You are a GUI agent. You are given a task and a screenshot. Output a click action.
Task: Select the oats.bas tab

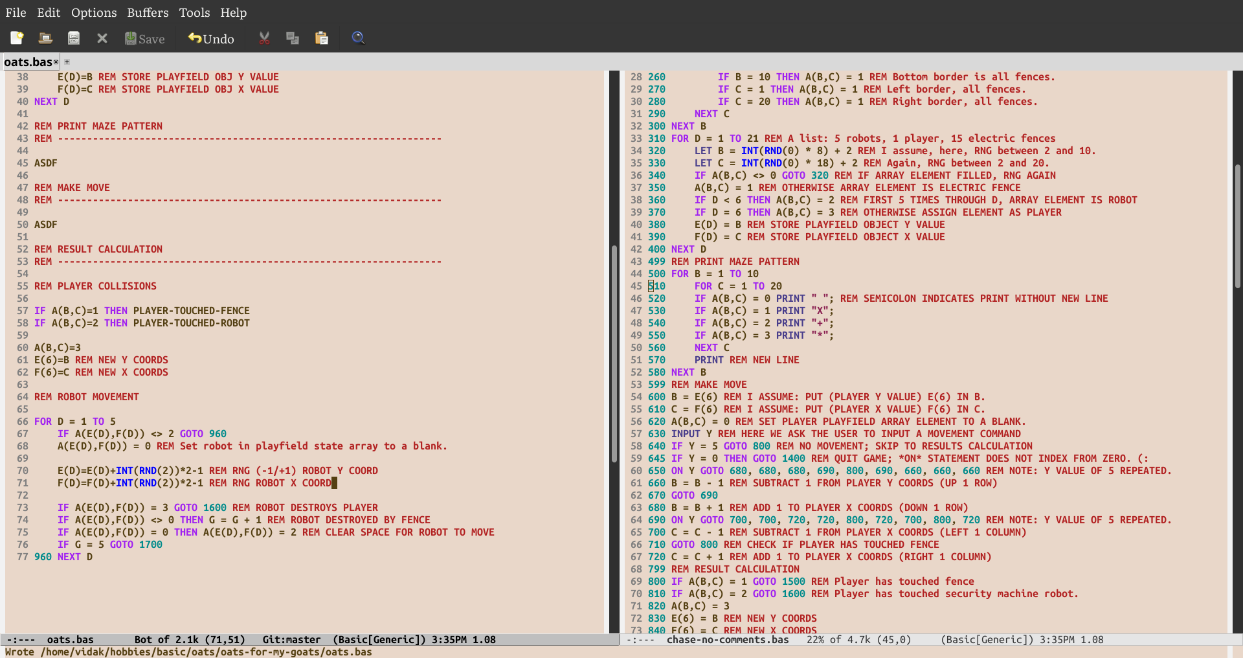[28, 62]
